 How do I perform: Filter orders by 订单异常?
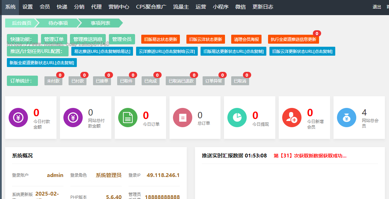pos(214,81)
